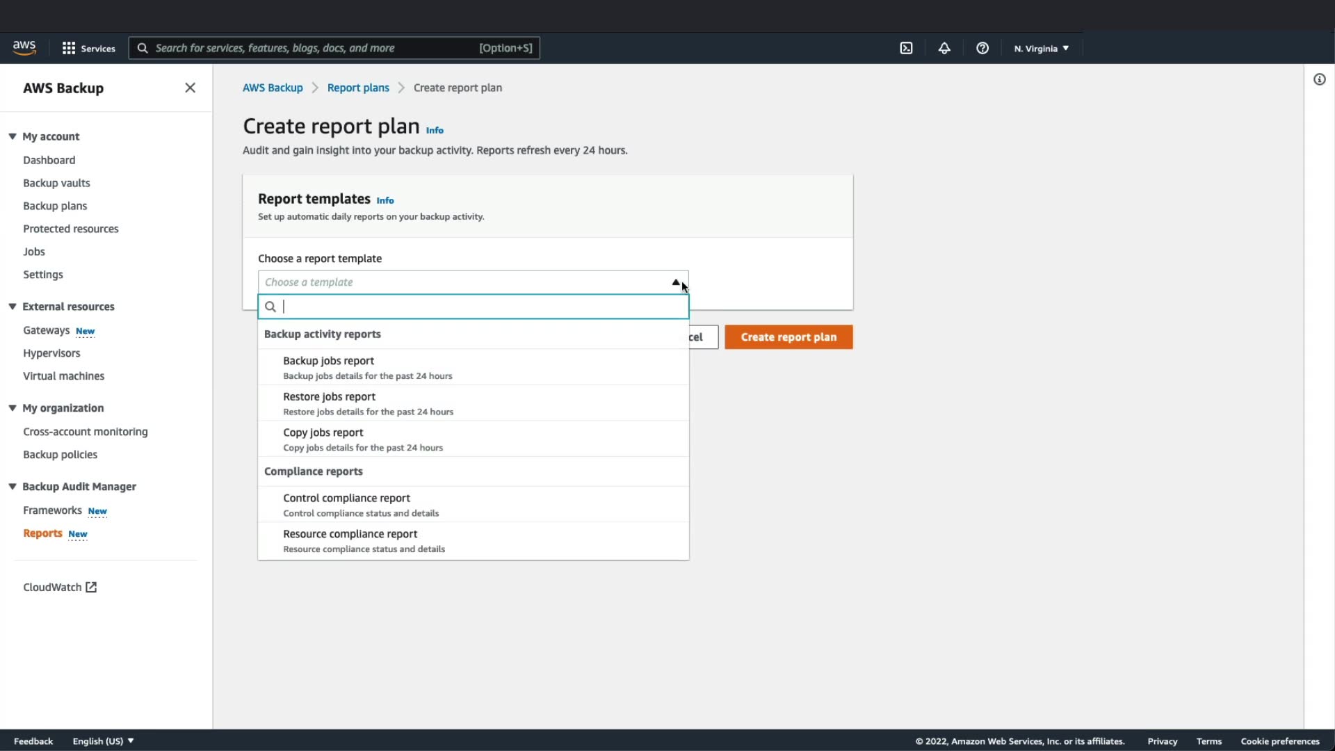The image size is (1335, 751).
Task: Launch CloudShell terminal icon in header
Action: 906,48
